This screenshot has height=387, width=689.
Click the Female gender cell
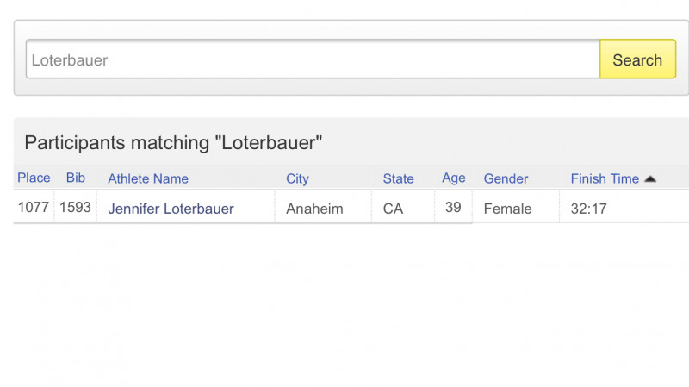click(x=507, y=209)
